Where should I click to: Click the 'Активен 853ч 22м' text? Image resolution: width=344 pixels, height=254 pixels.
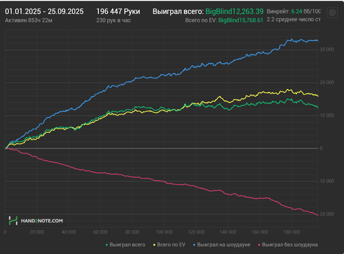(29, 21)
